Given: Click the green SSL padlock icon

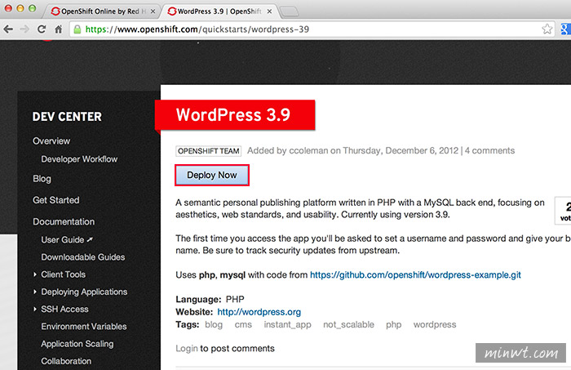Looking at the screenshot, I should pos(77,29).
